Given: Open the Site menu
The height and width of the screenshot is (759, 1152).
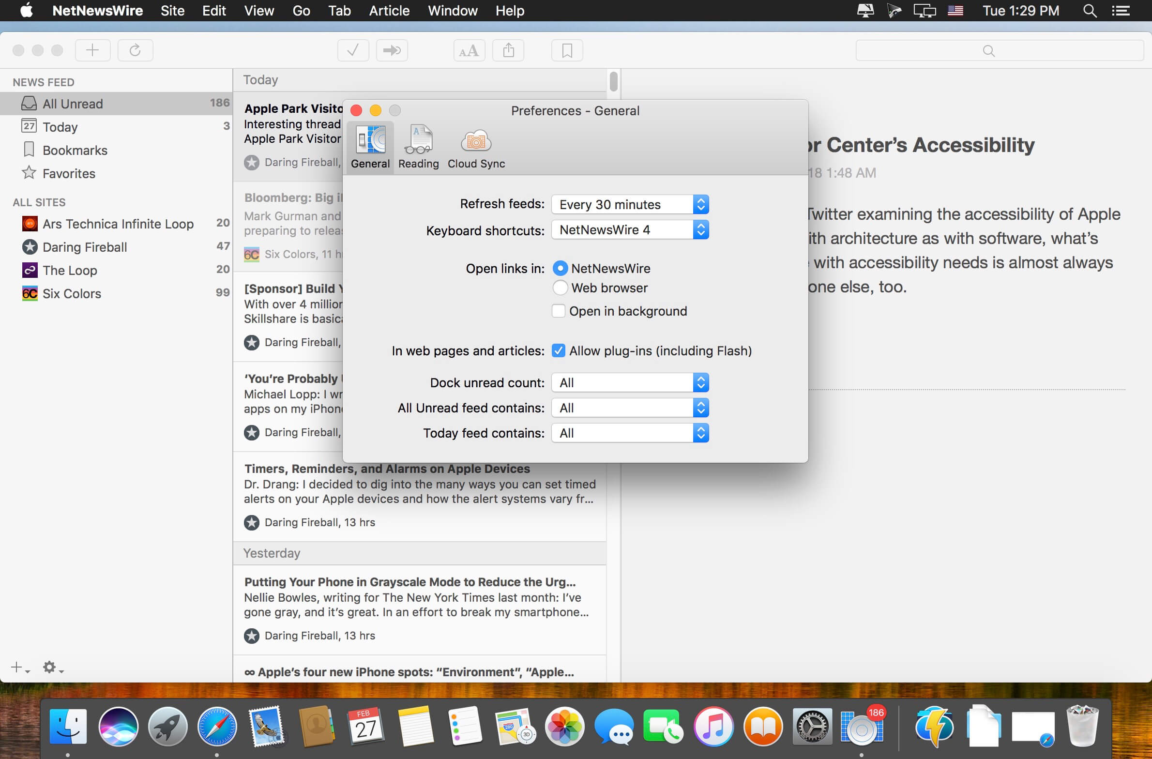Looking at the screenshot, I should 172,11.
